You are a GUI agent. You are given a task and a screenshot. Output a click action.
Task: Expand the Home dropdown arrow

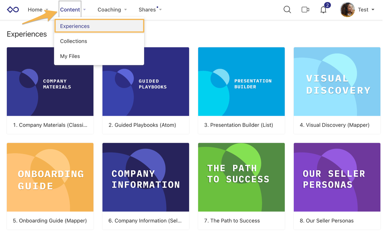coord(47,10)
